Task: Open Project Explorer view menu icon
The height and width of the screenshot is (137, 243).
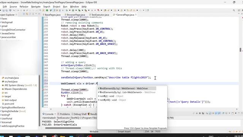Action: click(33, 14)
